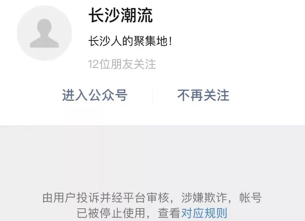Screen dimensions: 305x221
Task: Select the account name 长沙潮流
Action: [121, 16]
